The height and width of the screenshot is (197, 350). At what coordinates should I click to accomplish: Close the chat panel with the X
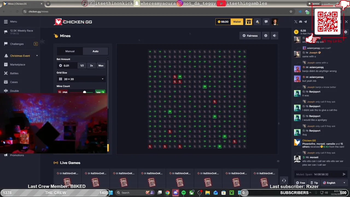coord(346,22)
